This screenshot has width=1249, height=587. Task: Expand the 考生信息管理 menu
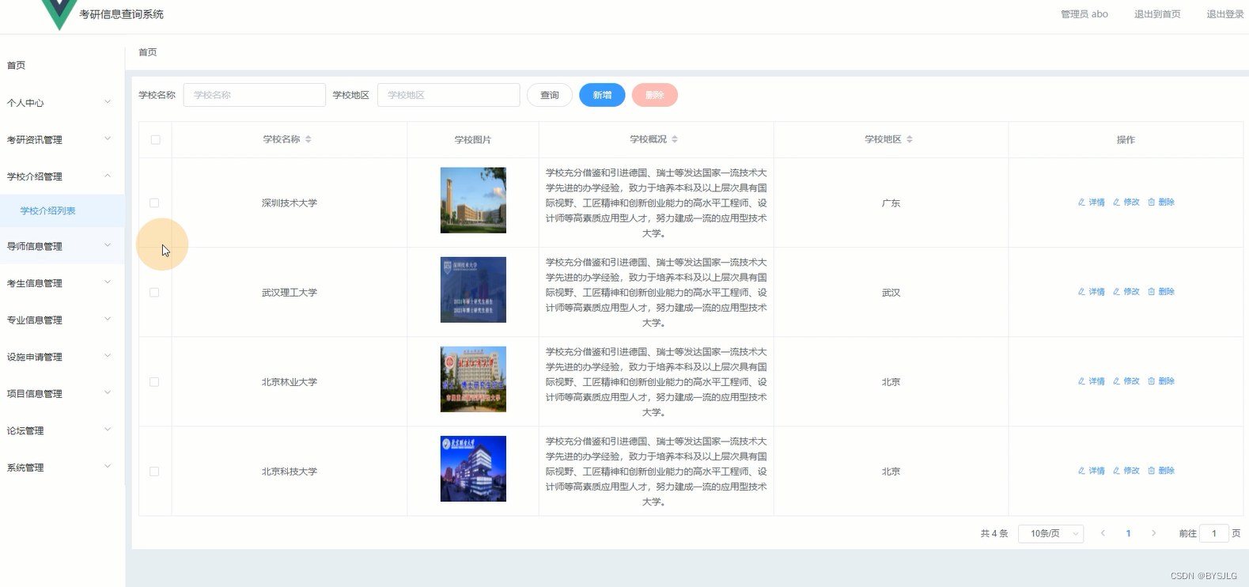click(62, 283)
